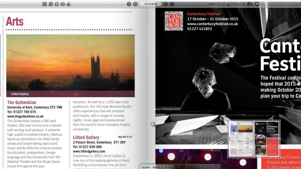The image size is (301, 169).
Task: Pan navigator up with top arrow
Action: [254, 121]
